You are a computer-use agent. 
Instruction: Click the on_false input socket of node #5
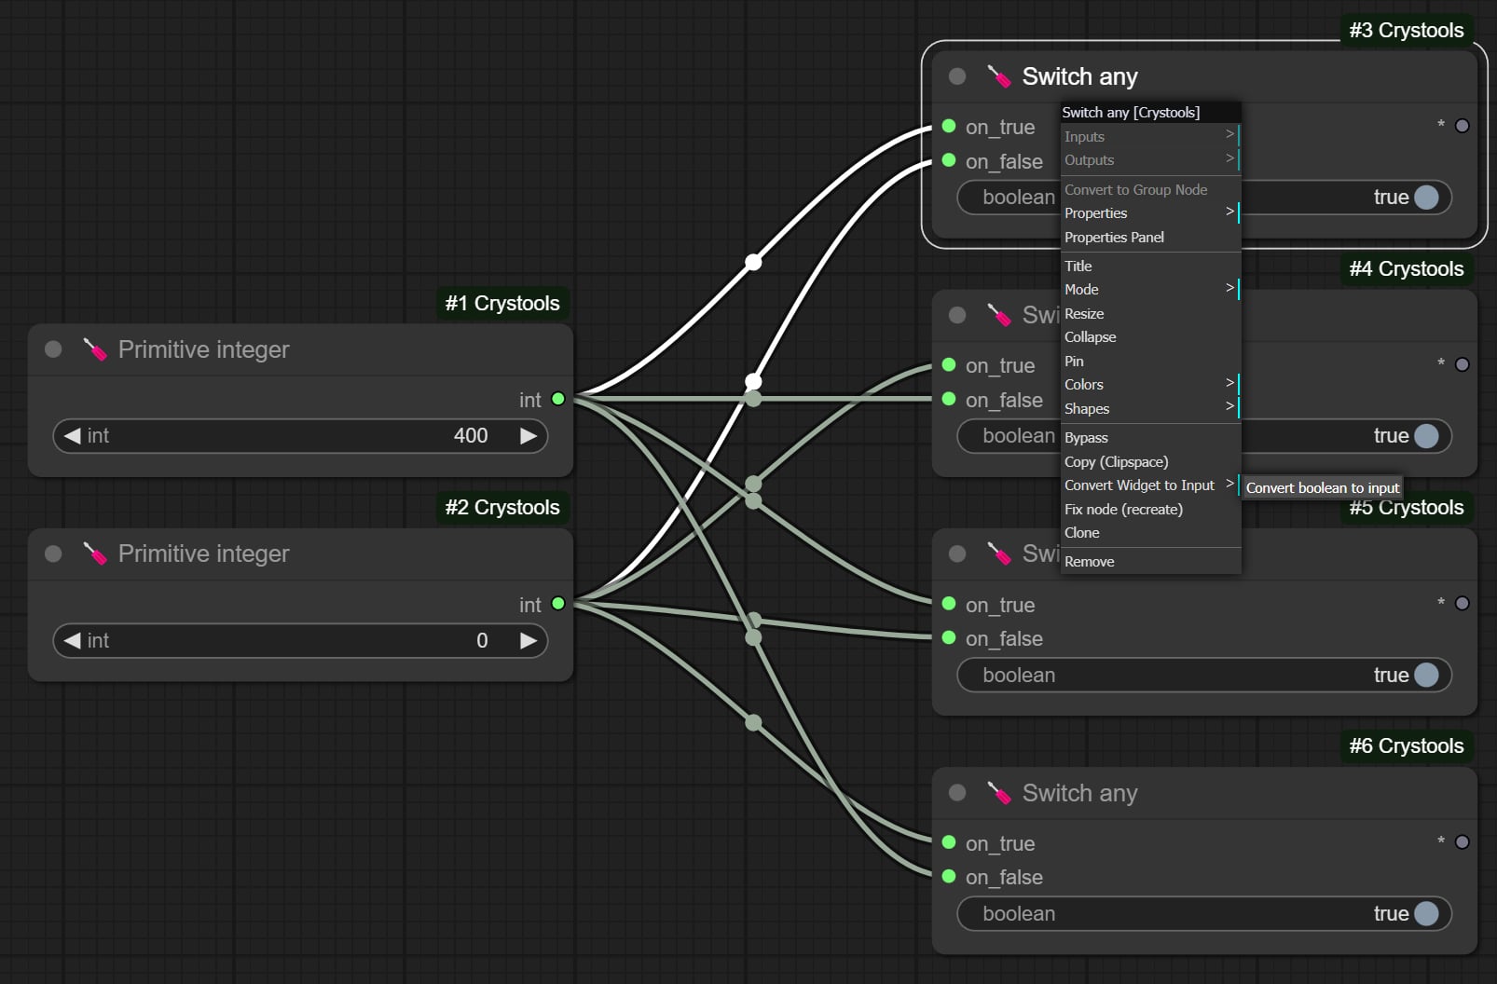click(x=949, y=637)
